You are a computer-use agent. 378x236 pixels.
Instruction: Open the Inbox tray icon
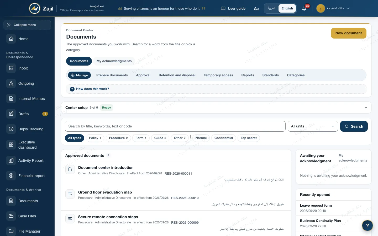[11, 68]
